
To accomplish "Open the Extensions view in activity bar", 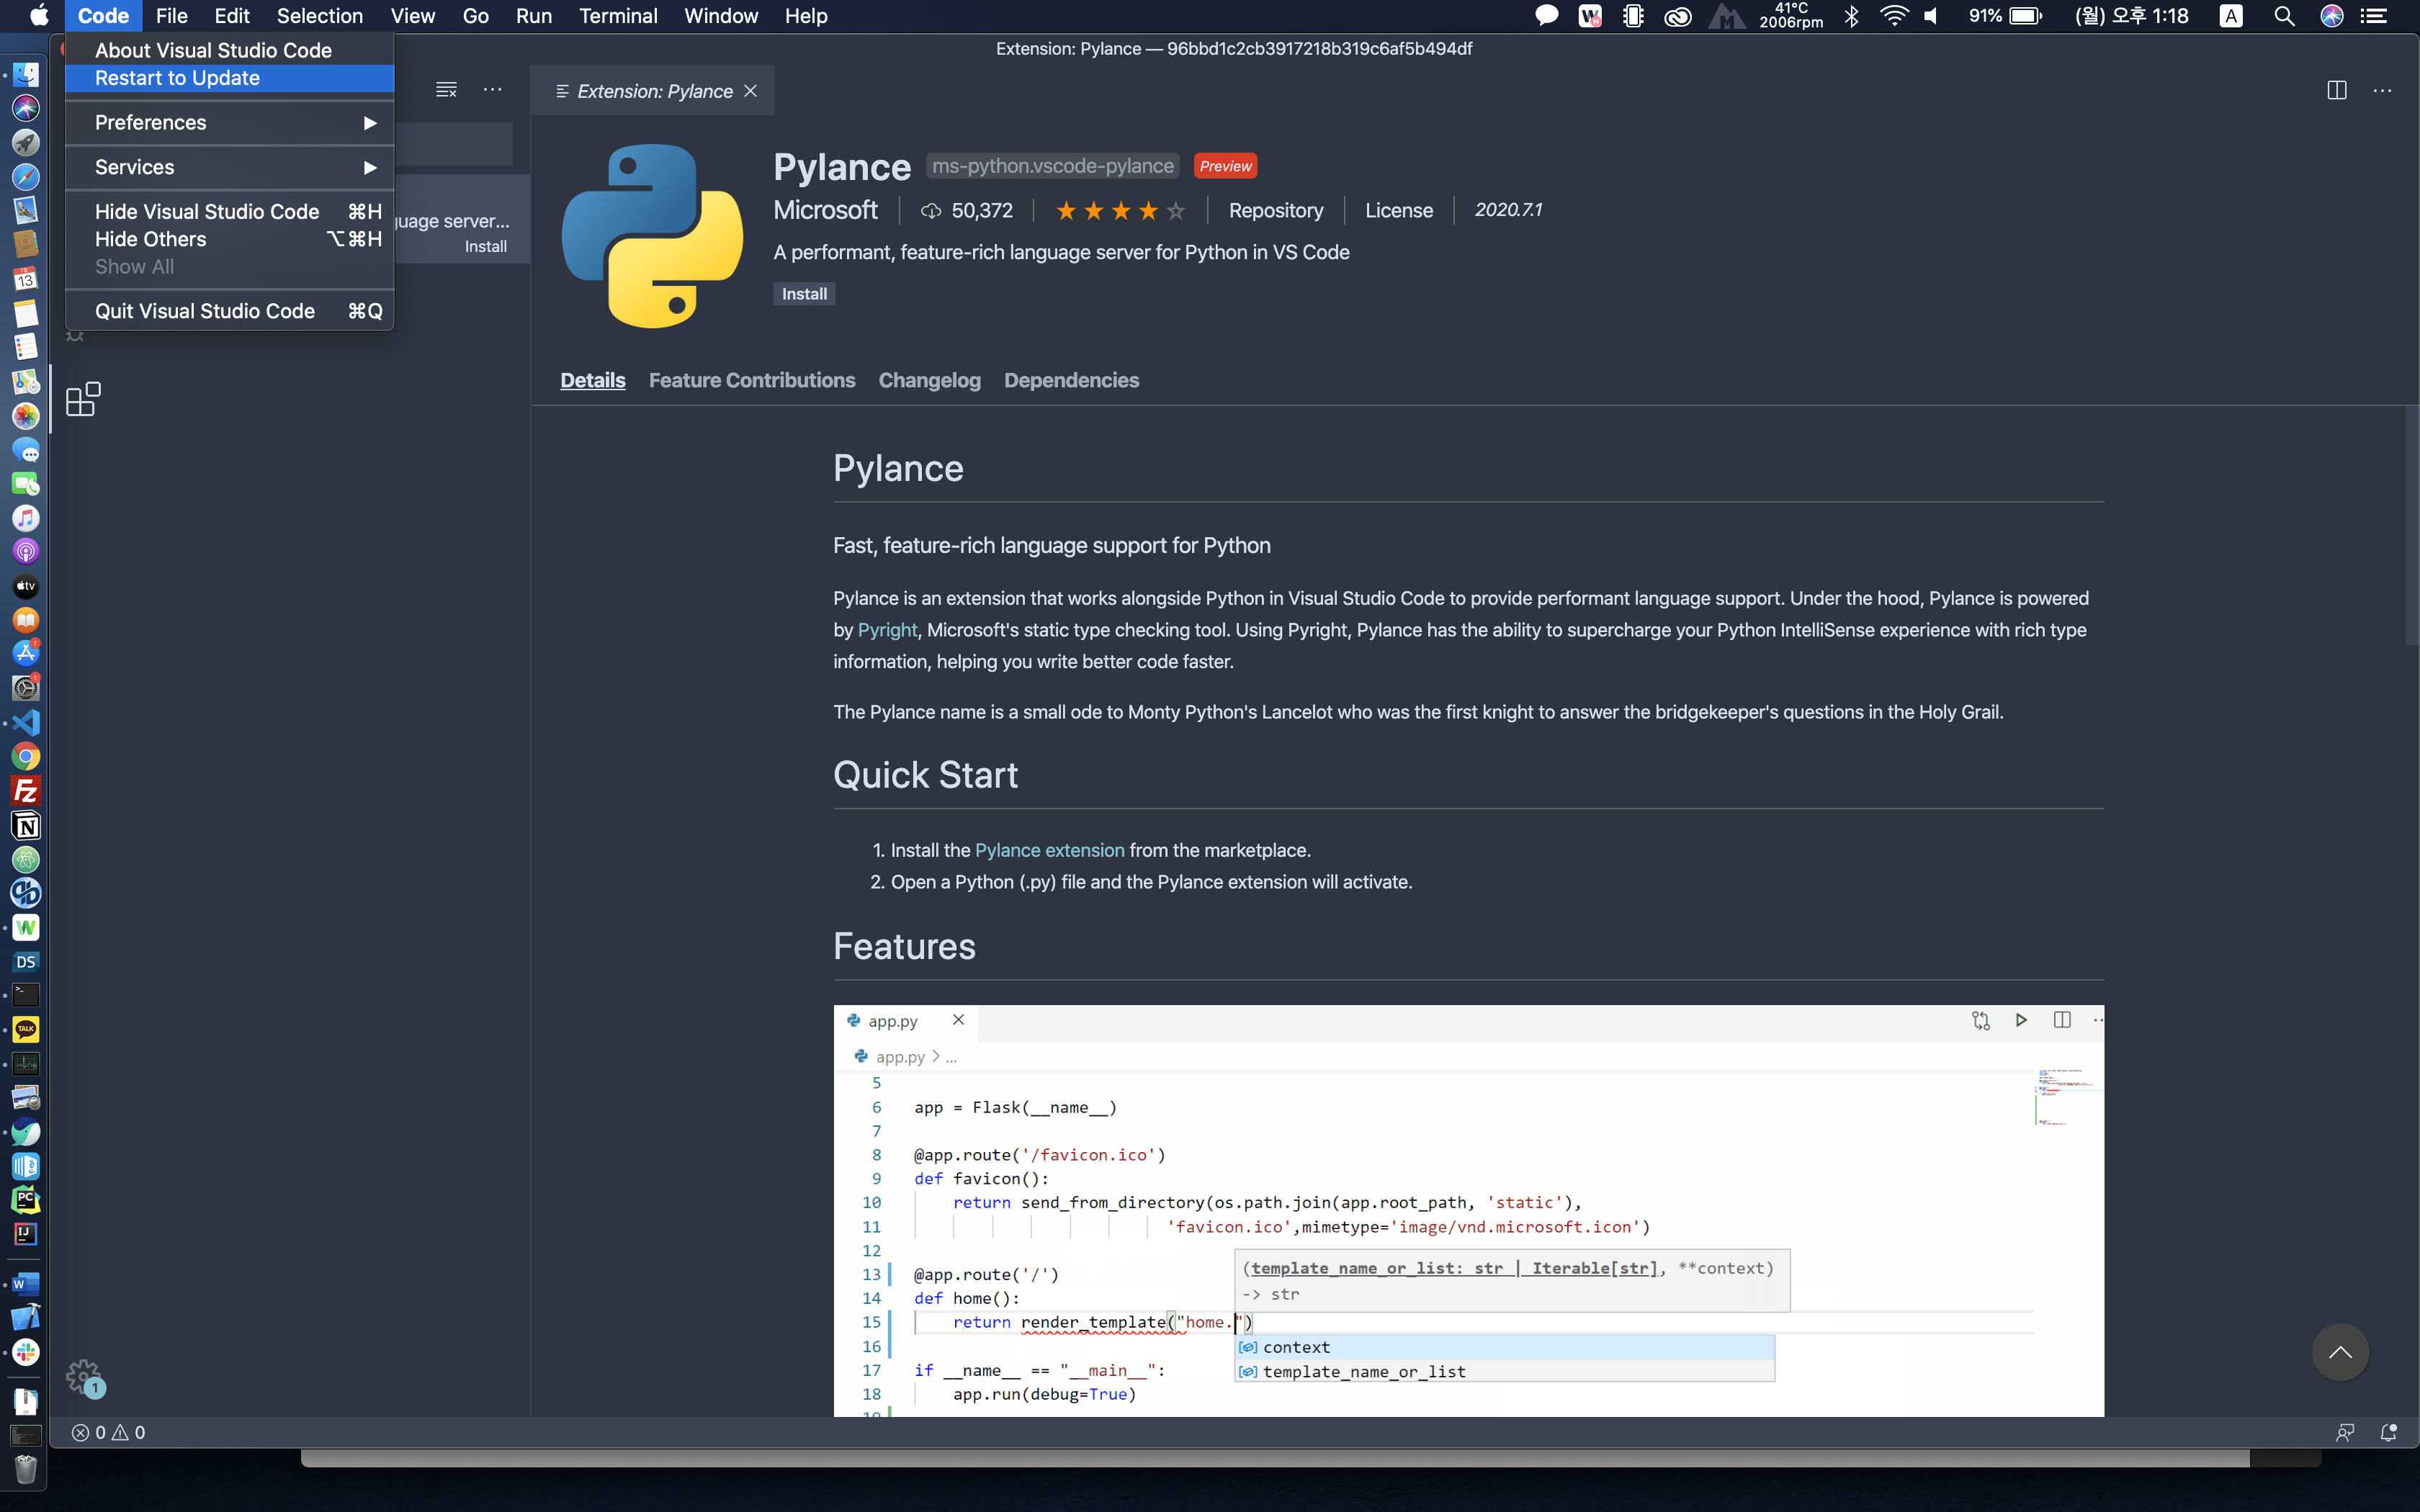I will [82, 399].
